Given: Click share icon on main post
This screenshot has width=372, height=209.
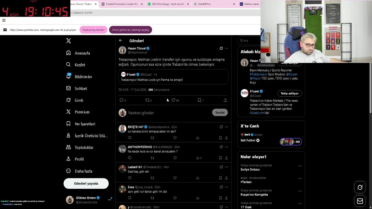Looking at the screenshot, I should [x=225, y=100].
